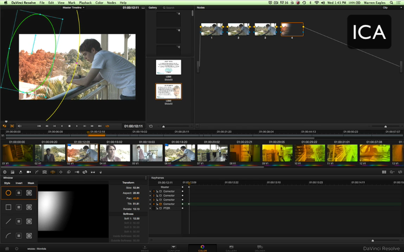Select node 2 in the node graph
Image resolution: width=404 pixels, height=252 pixels.
239,30
